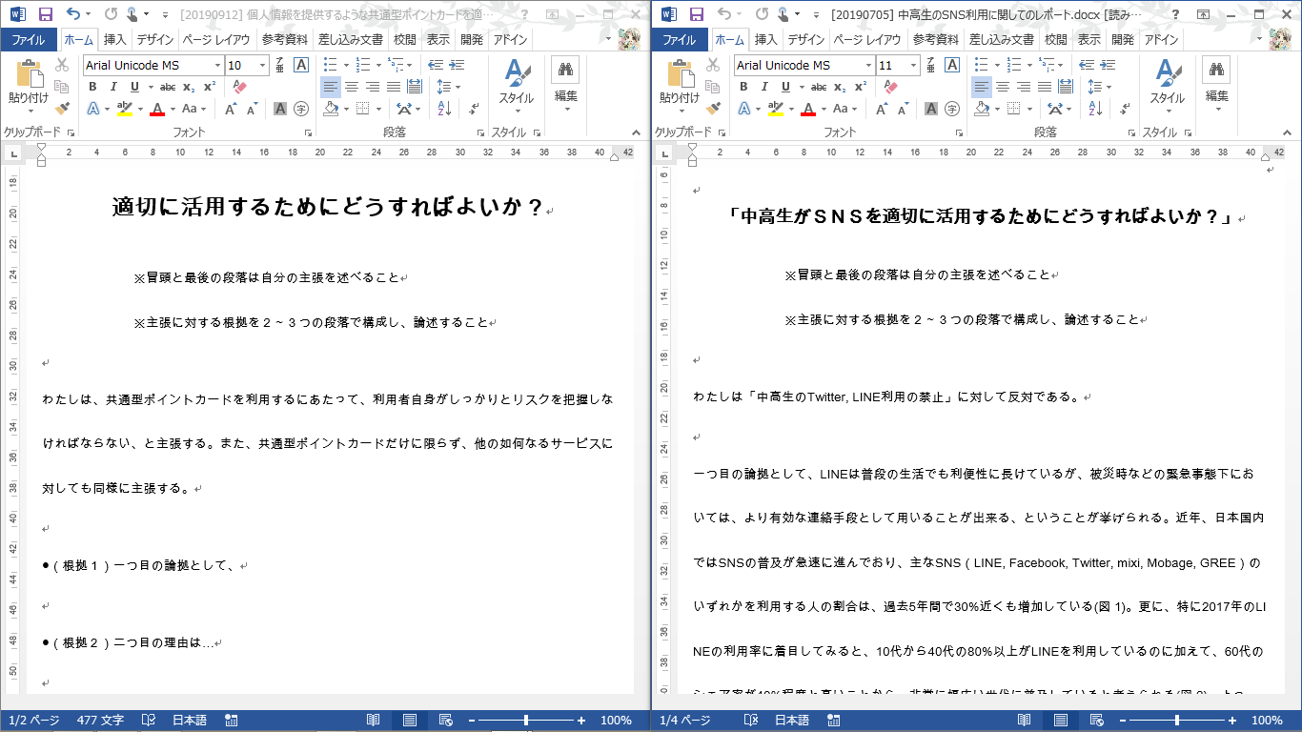Click the Sort icon in the left window
Viewport: 1302px width, 732px height.
tap(444, 109)
